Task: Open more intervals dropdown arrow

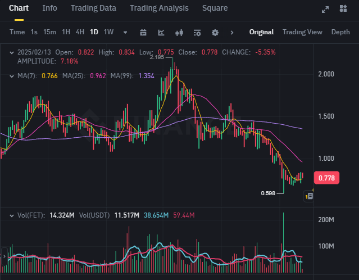Action: pyautogui.click(x=125, y=32)
